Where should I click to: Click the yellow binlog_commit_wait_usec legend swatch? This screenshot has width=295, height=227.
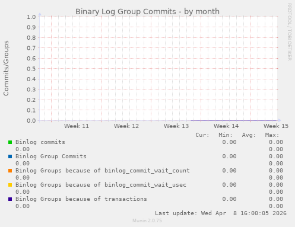[10, 185]
